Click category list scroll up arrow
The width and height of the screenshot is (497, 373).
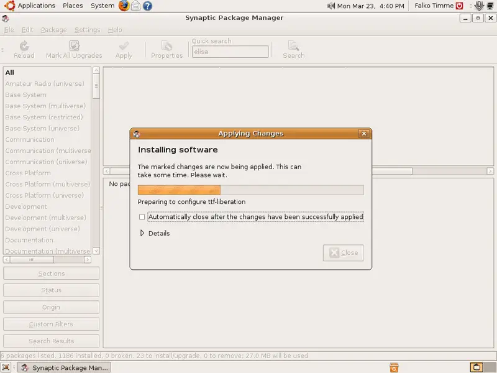coord(96,70)
